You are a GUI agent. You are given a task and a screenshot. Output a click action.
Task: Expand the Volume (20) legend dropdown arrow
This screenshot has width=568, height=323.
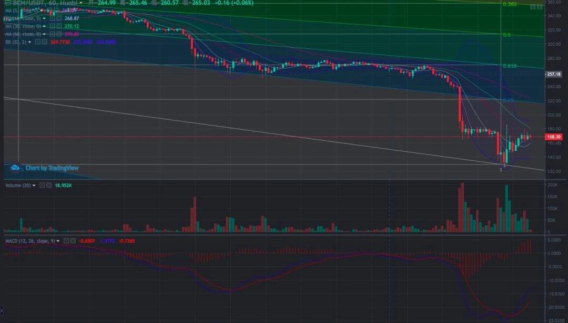(34, 185)
